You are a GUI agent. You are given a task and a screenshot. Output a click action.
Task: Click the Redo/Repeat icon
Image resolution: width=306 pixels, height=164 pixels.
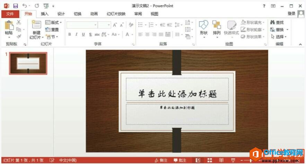[37, 6]
